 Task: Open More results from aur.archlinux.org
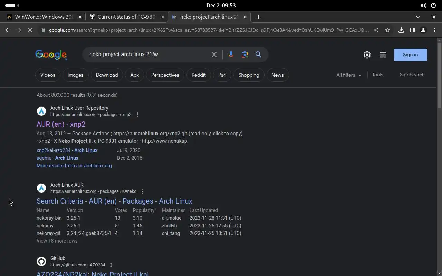click(74, 166)
